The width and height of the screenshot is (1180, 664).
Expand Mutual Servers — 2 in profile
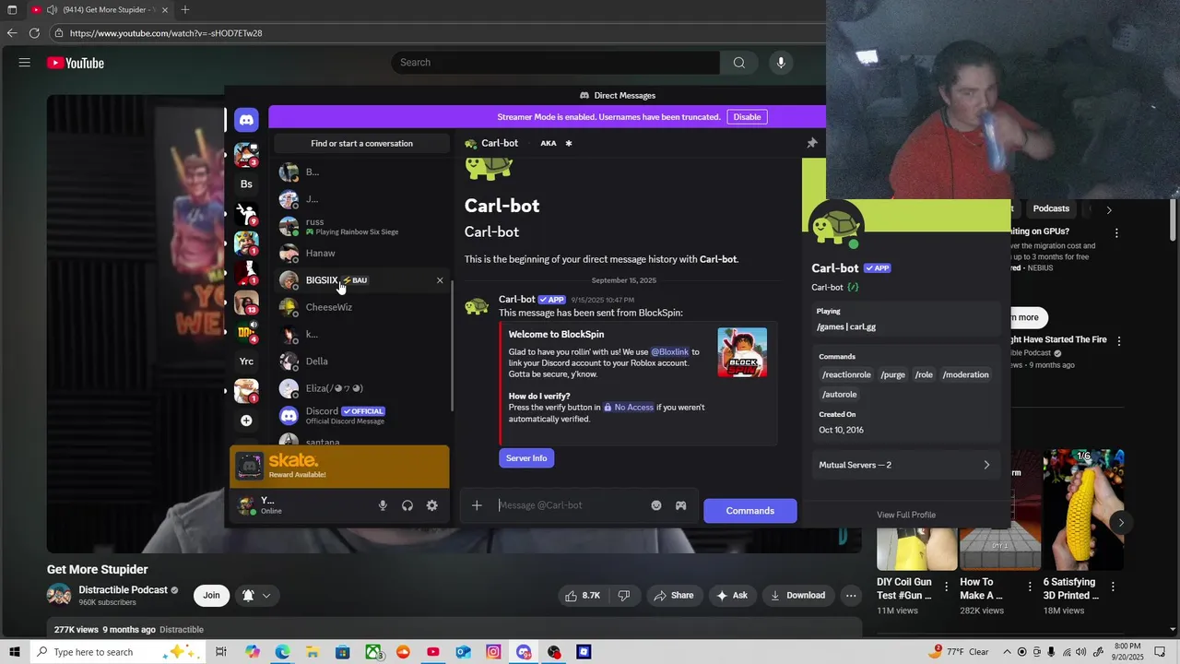[904, 465]
